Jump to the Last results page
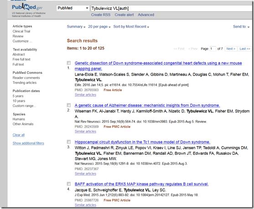254x209 pixels. click(245, 49)
